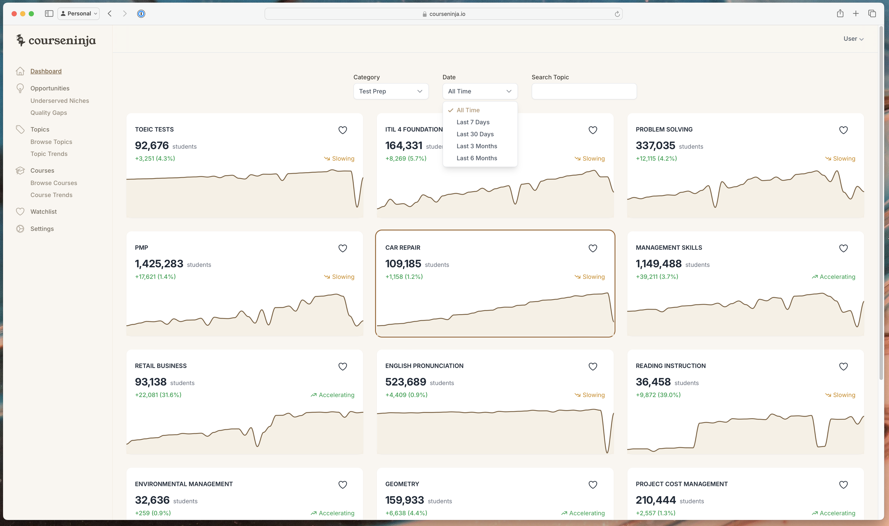Screen dimensions: 889x526
Task: Add Car Repair to watchlist via heart
Action: pos(593,248)
